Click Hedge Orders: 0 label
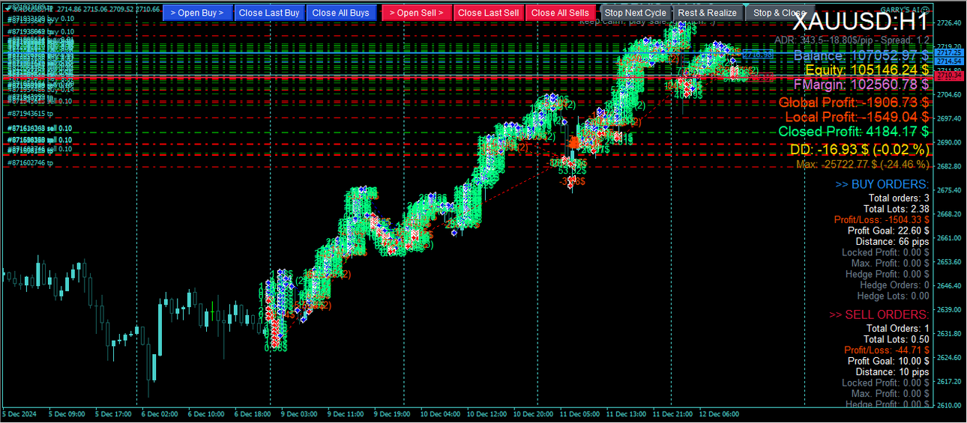 click(895, 284)
